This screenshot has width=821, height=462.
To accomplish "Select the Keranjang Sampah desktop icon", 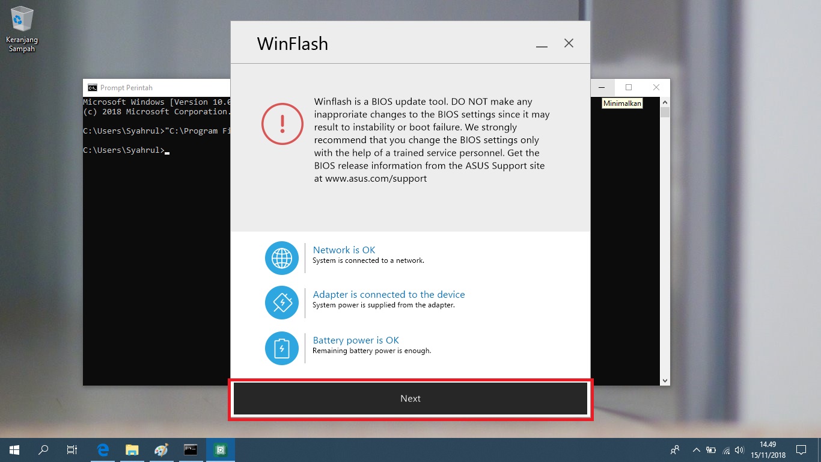I will pyautogui.click(x=22, y=29).
